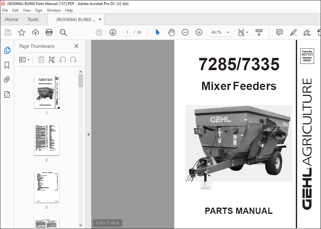Click the thumbnails scrollbar thumb

[x=81, y=81]
